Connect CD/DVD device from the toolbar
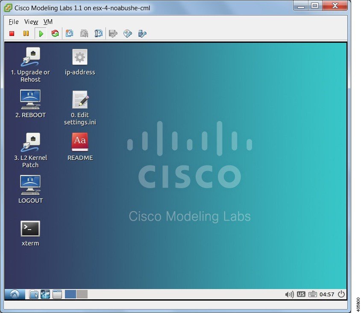This screenshot has width=361, height=313. tap(128, 34)
